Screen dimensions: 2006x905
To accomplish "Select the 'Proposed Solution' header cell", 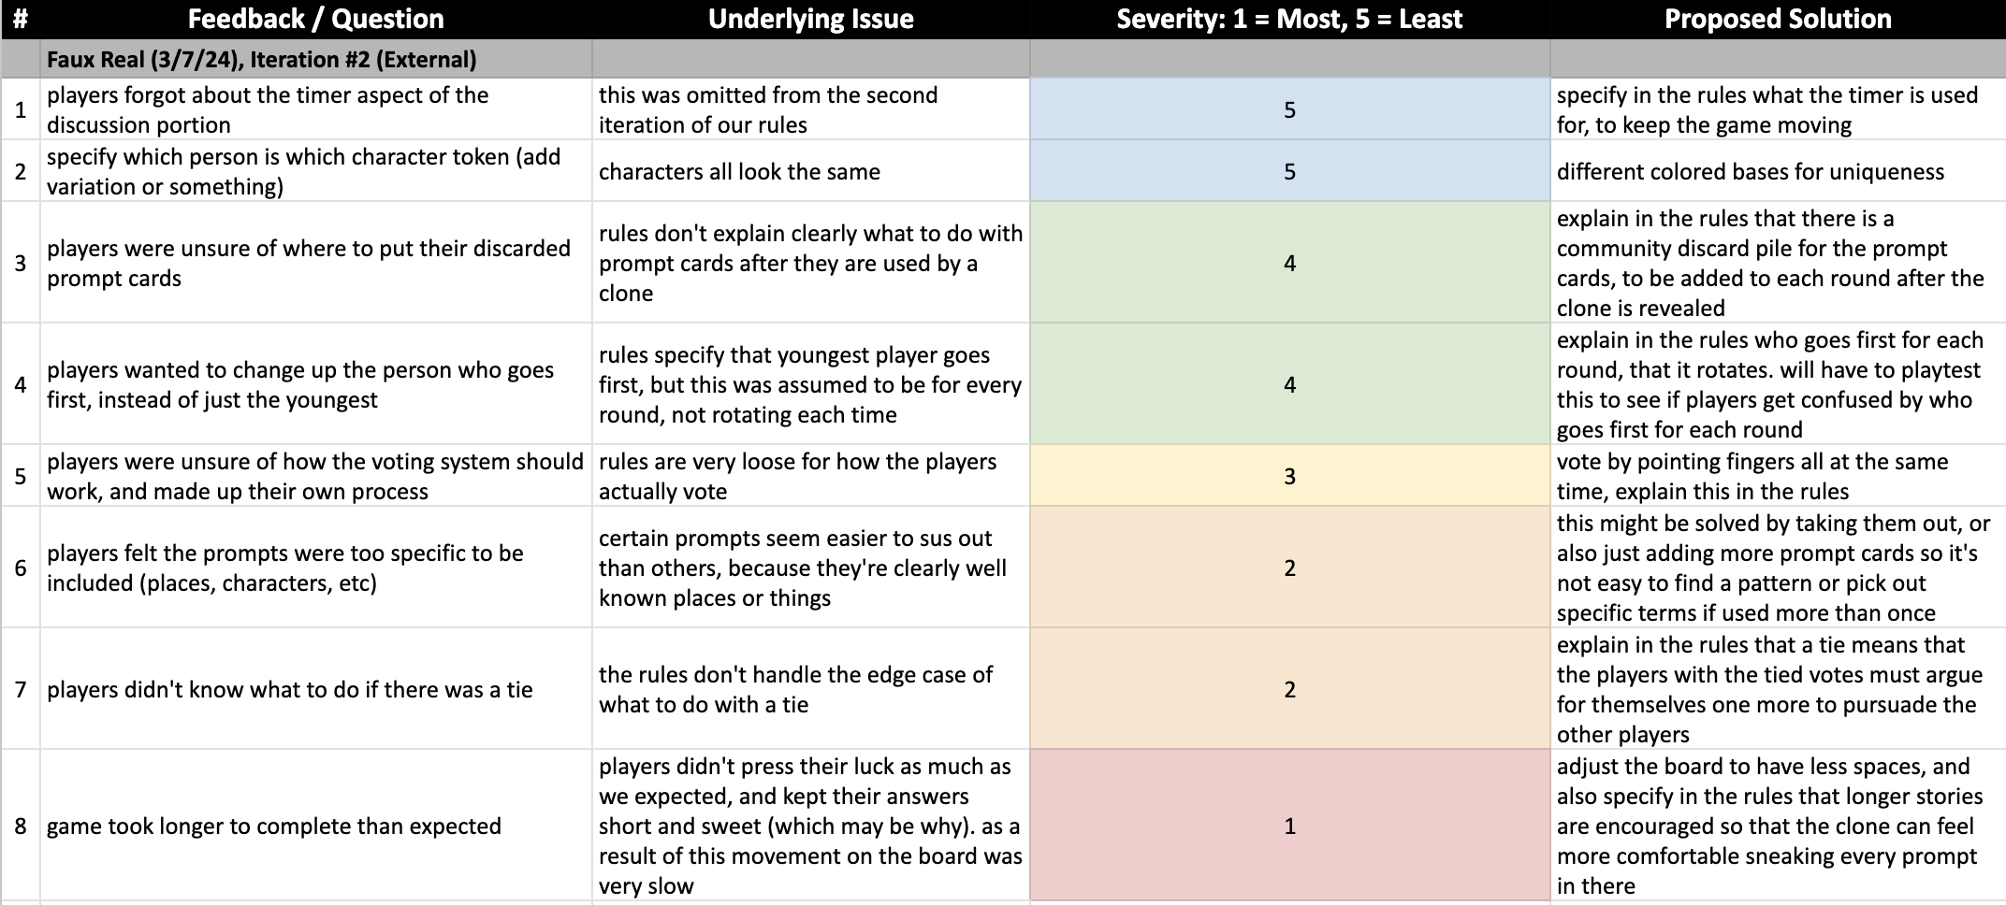I will click(1778, 19).
